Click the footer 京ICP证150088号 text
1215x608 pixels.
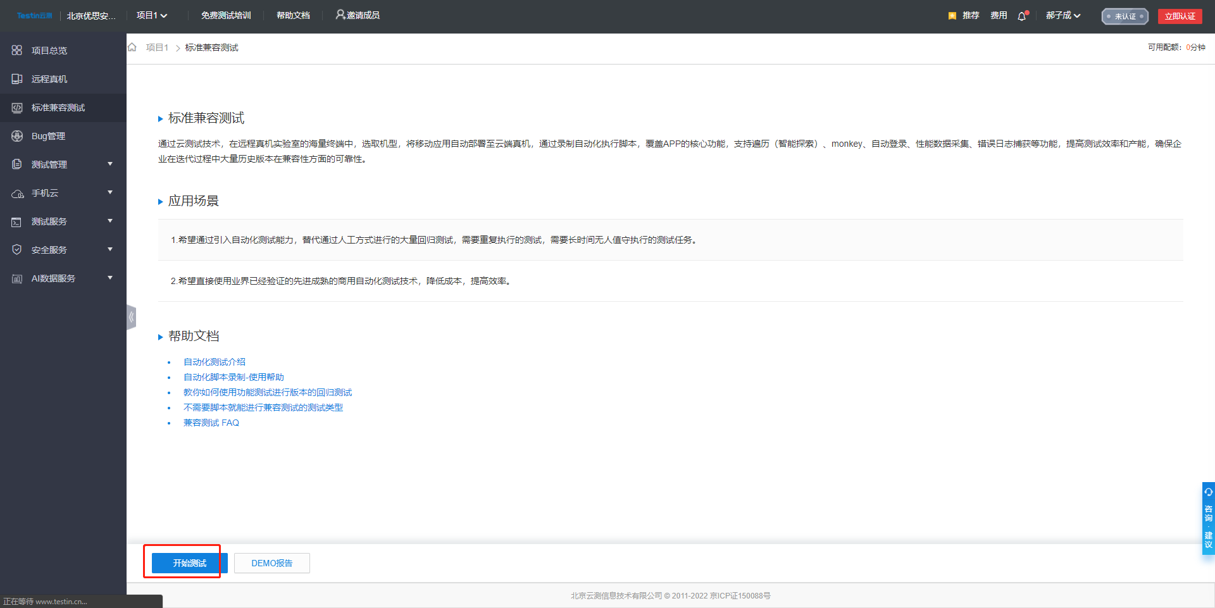[x=740, y=595]
